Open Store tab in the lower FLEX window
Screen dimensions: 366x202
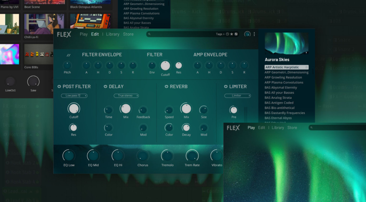click(x=292, y=128)
